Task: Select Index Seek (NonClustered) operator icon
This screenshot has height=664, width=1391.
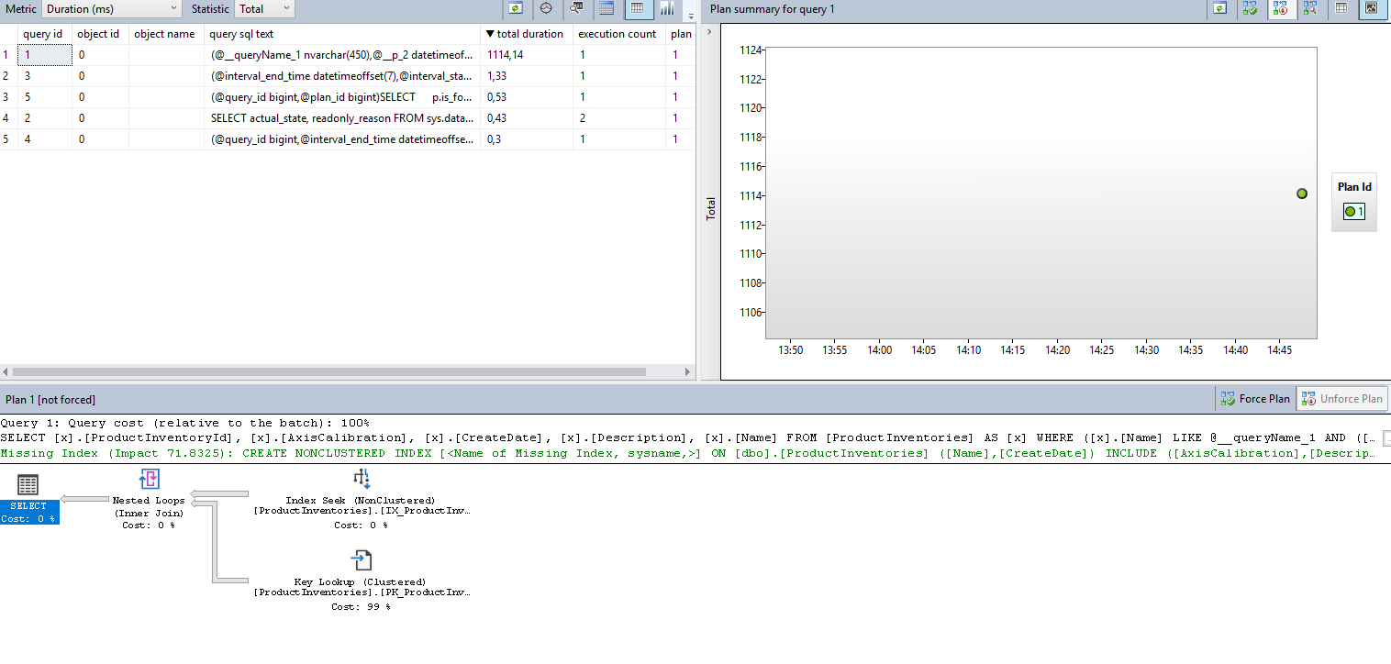Action: click(362, 479)
